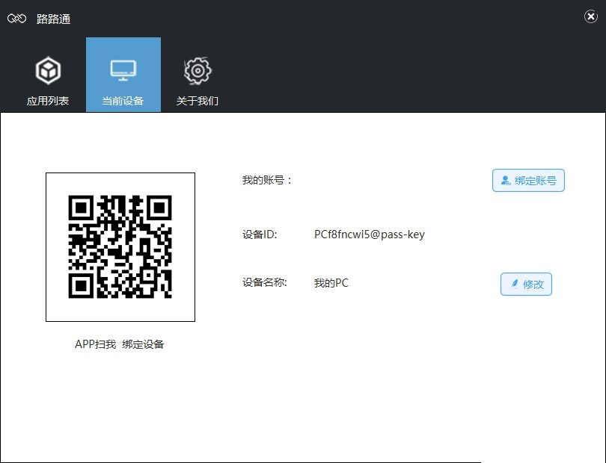Click the 我的账号 label
The width and height of the screenshot is (606, 463).
[x=265, y=179]
